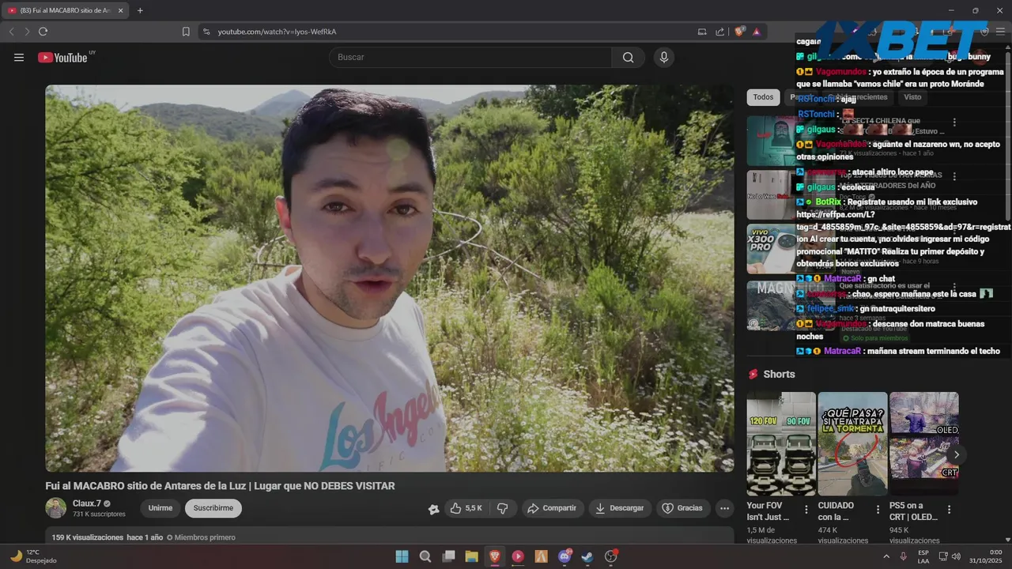The width and height of the screenshot is (1012, 569).
Task: Open the Claux.7 channel avatar
Action: tap(55, 508)
